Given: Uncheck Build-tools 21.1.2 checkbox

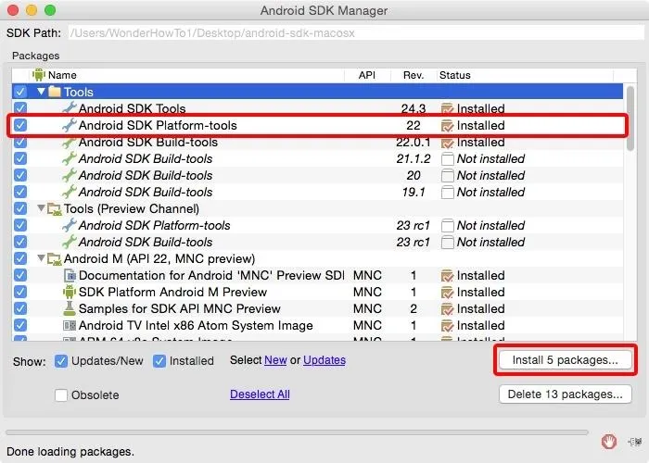Looking at the screenshot, I should pyautogui.click(x=19, y=158).
